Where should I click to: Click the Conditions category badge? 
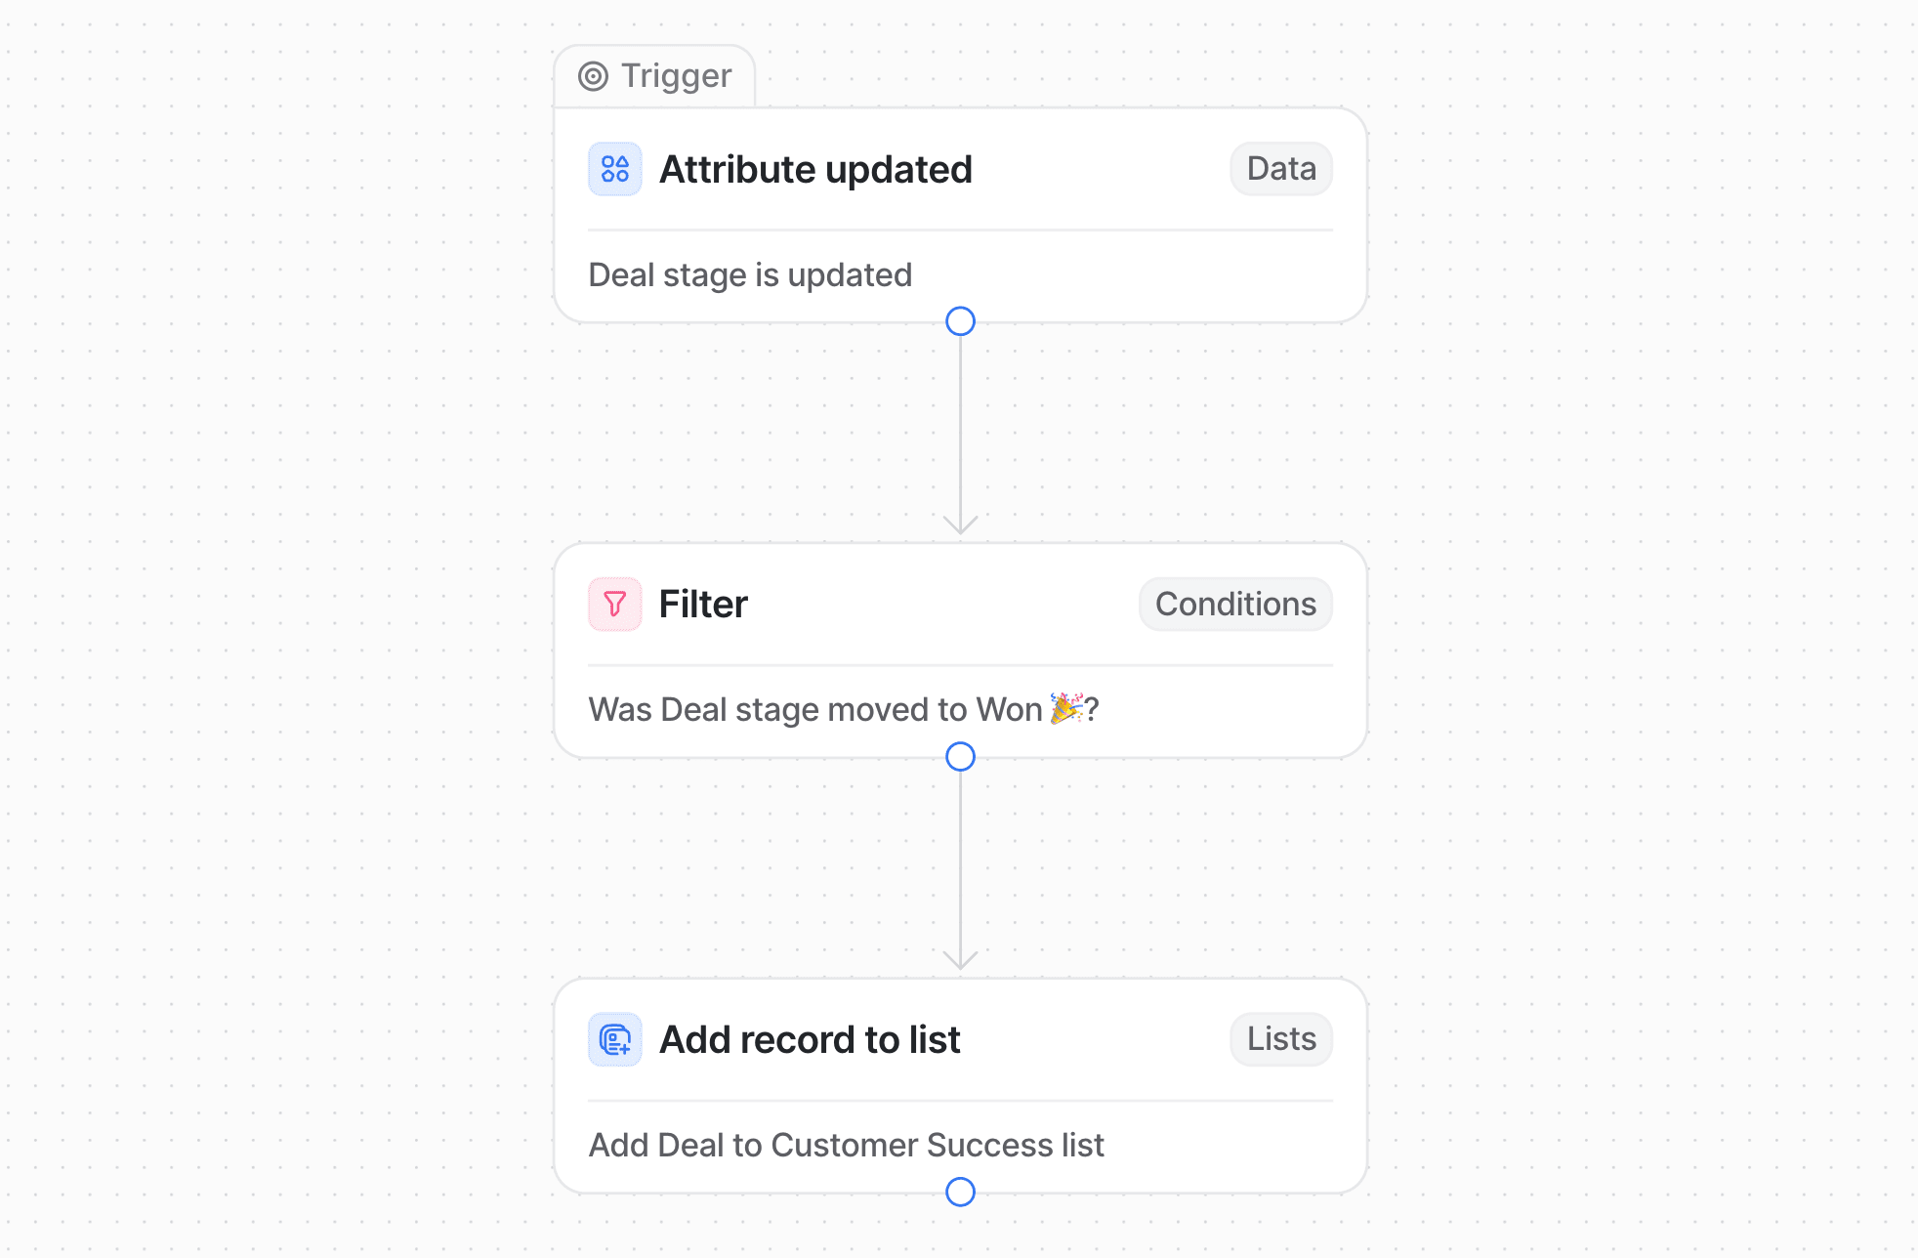(1234, 605)
